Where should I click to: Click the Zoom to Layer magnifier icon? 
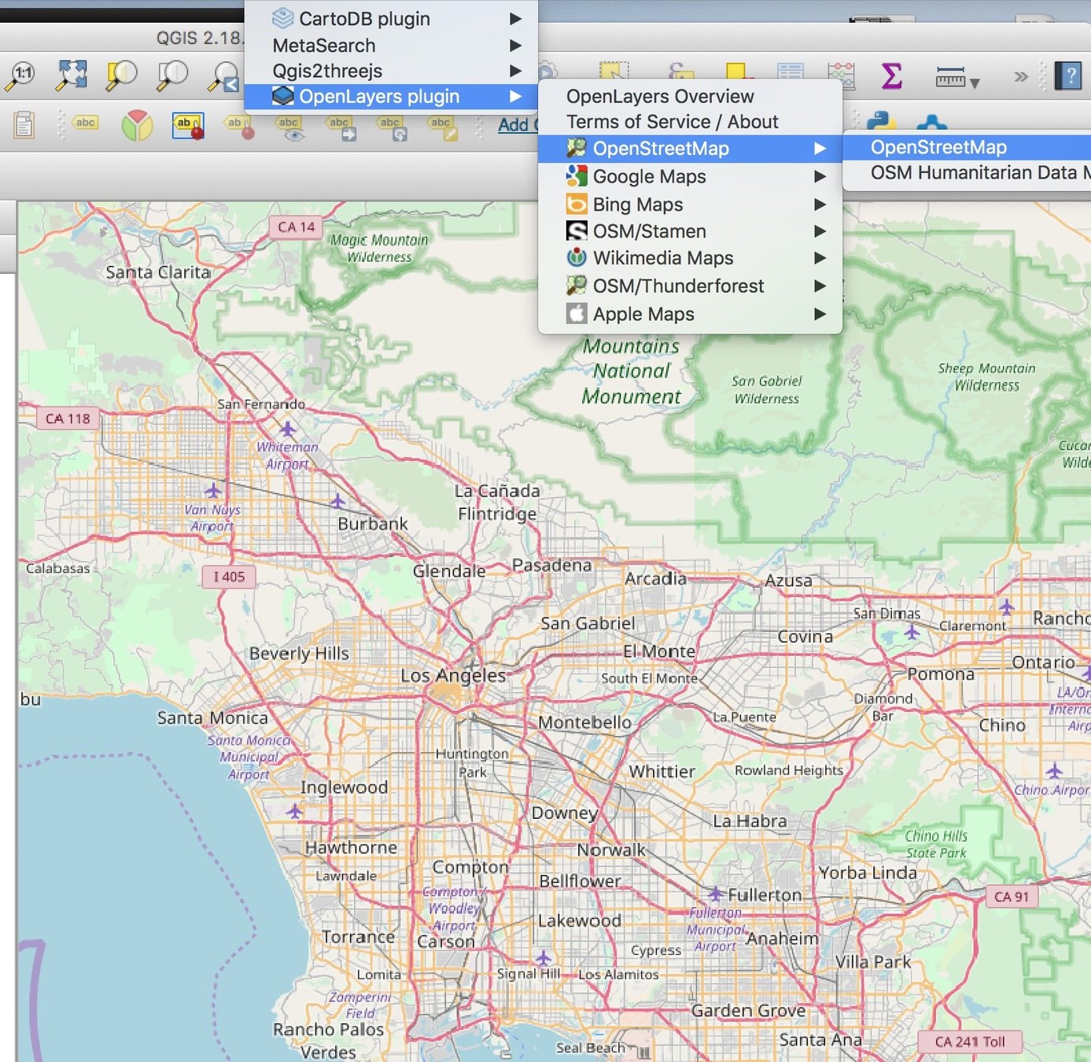tap(172, 76)
